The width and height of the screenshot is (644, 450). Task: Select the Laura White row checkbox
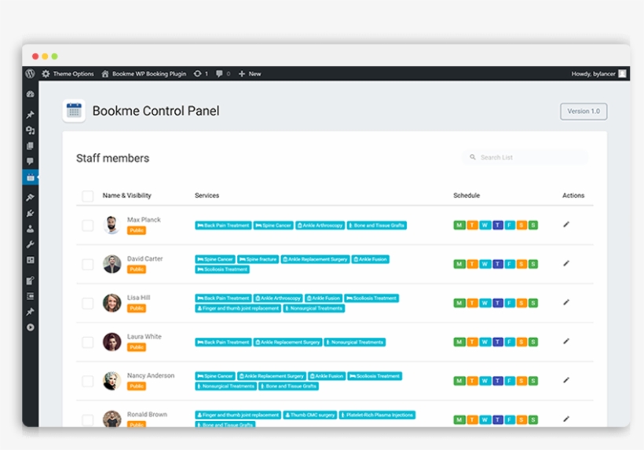click(x=87, y=342)
